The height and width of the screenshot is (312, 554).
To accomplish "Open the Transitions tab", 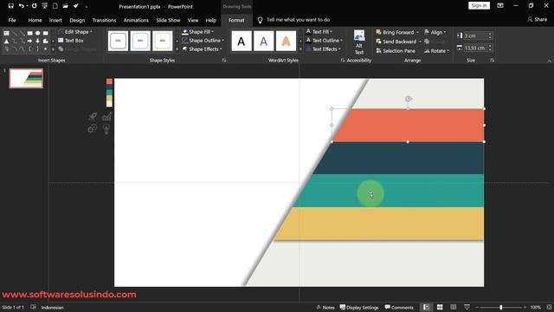I will tap(104, 20).
